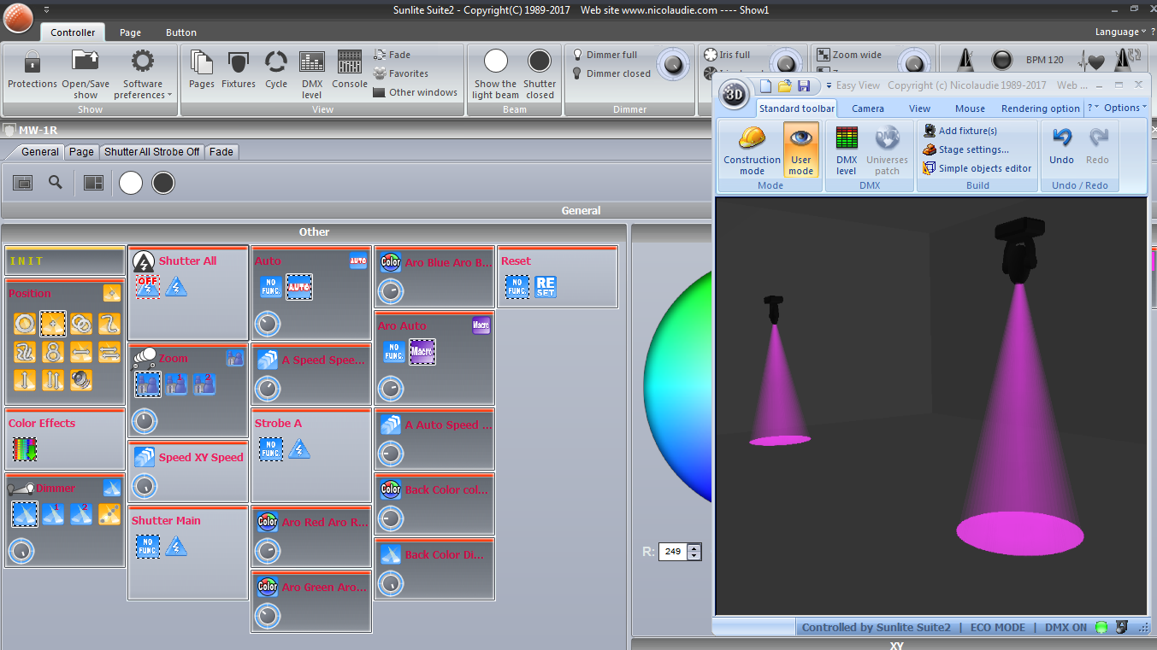Open the Favorites view
This screenshot has width=1157, height=650.
tap(400, 73)
